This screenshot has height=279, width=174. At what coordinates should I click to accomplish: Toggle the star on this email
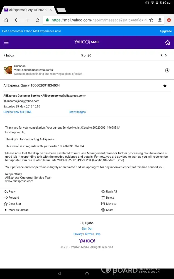point(165,86)
